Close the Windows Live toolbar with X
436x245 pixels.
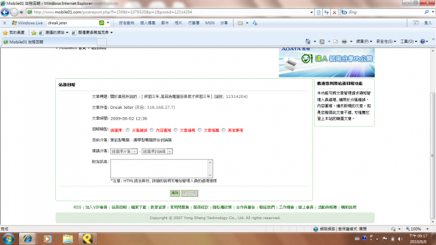point(5,22)
